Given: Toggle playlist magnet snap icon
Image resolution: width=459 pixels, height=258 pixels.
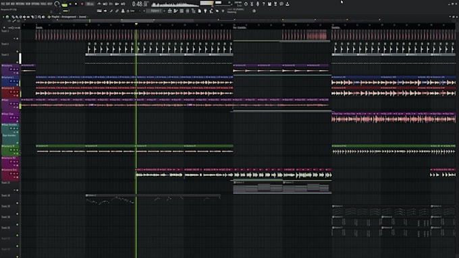Looking at the screenshot, I should 7,17.
